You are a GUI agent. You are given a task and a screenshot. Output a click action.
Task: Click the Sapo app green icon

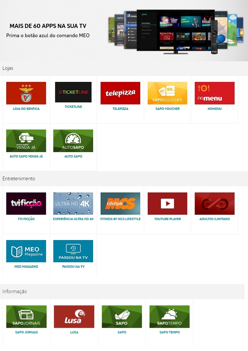[x=122, y=317]
